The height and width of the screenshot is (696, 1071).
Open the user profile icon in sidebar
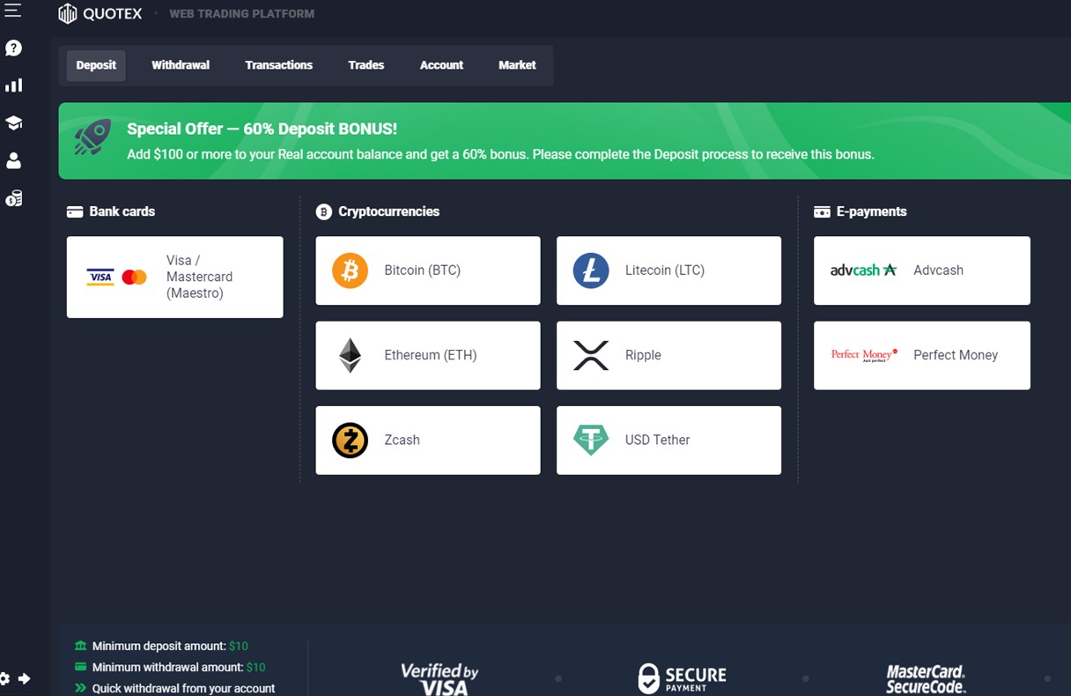coord(13,160)
